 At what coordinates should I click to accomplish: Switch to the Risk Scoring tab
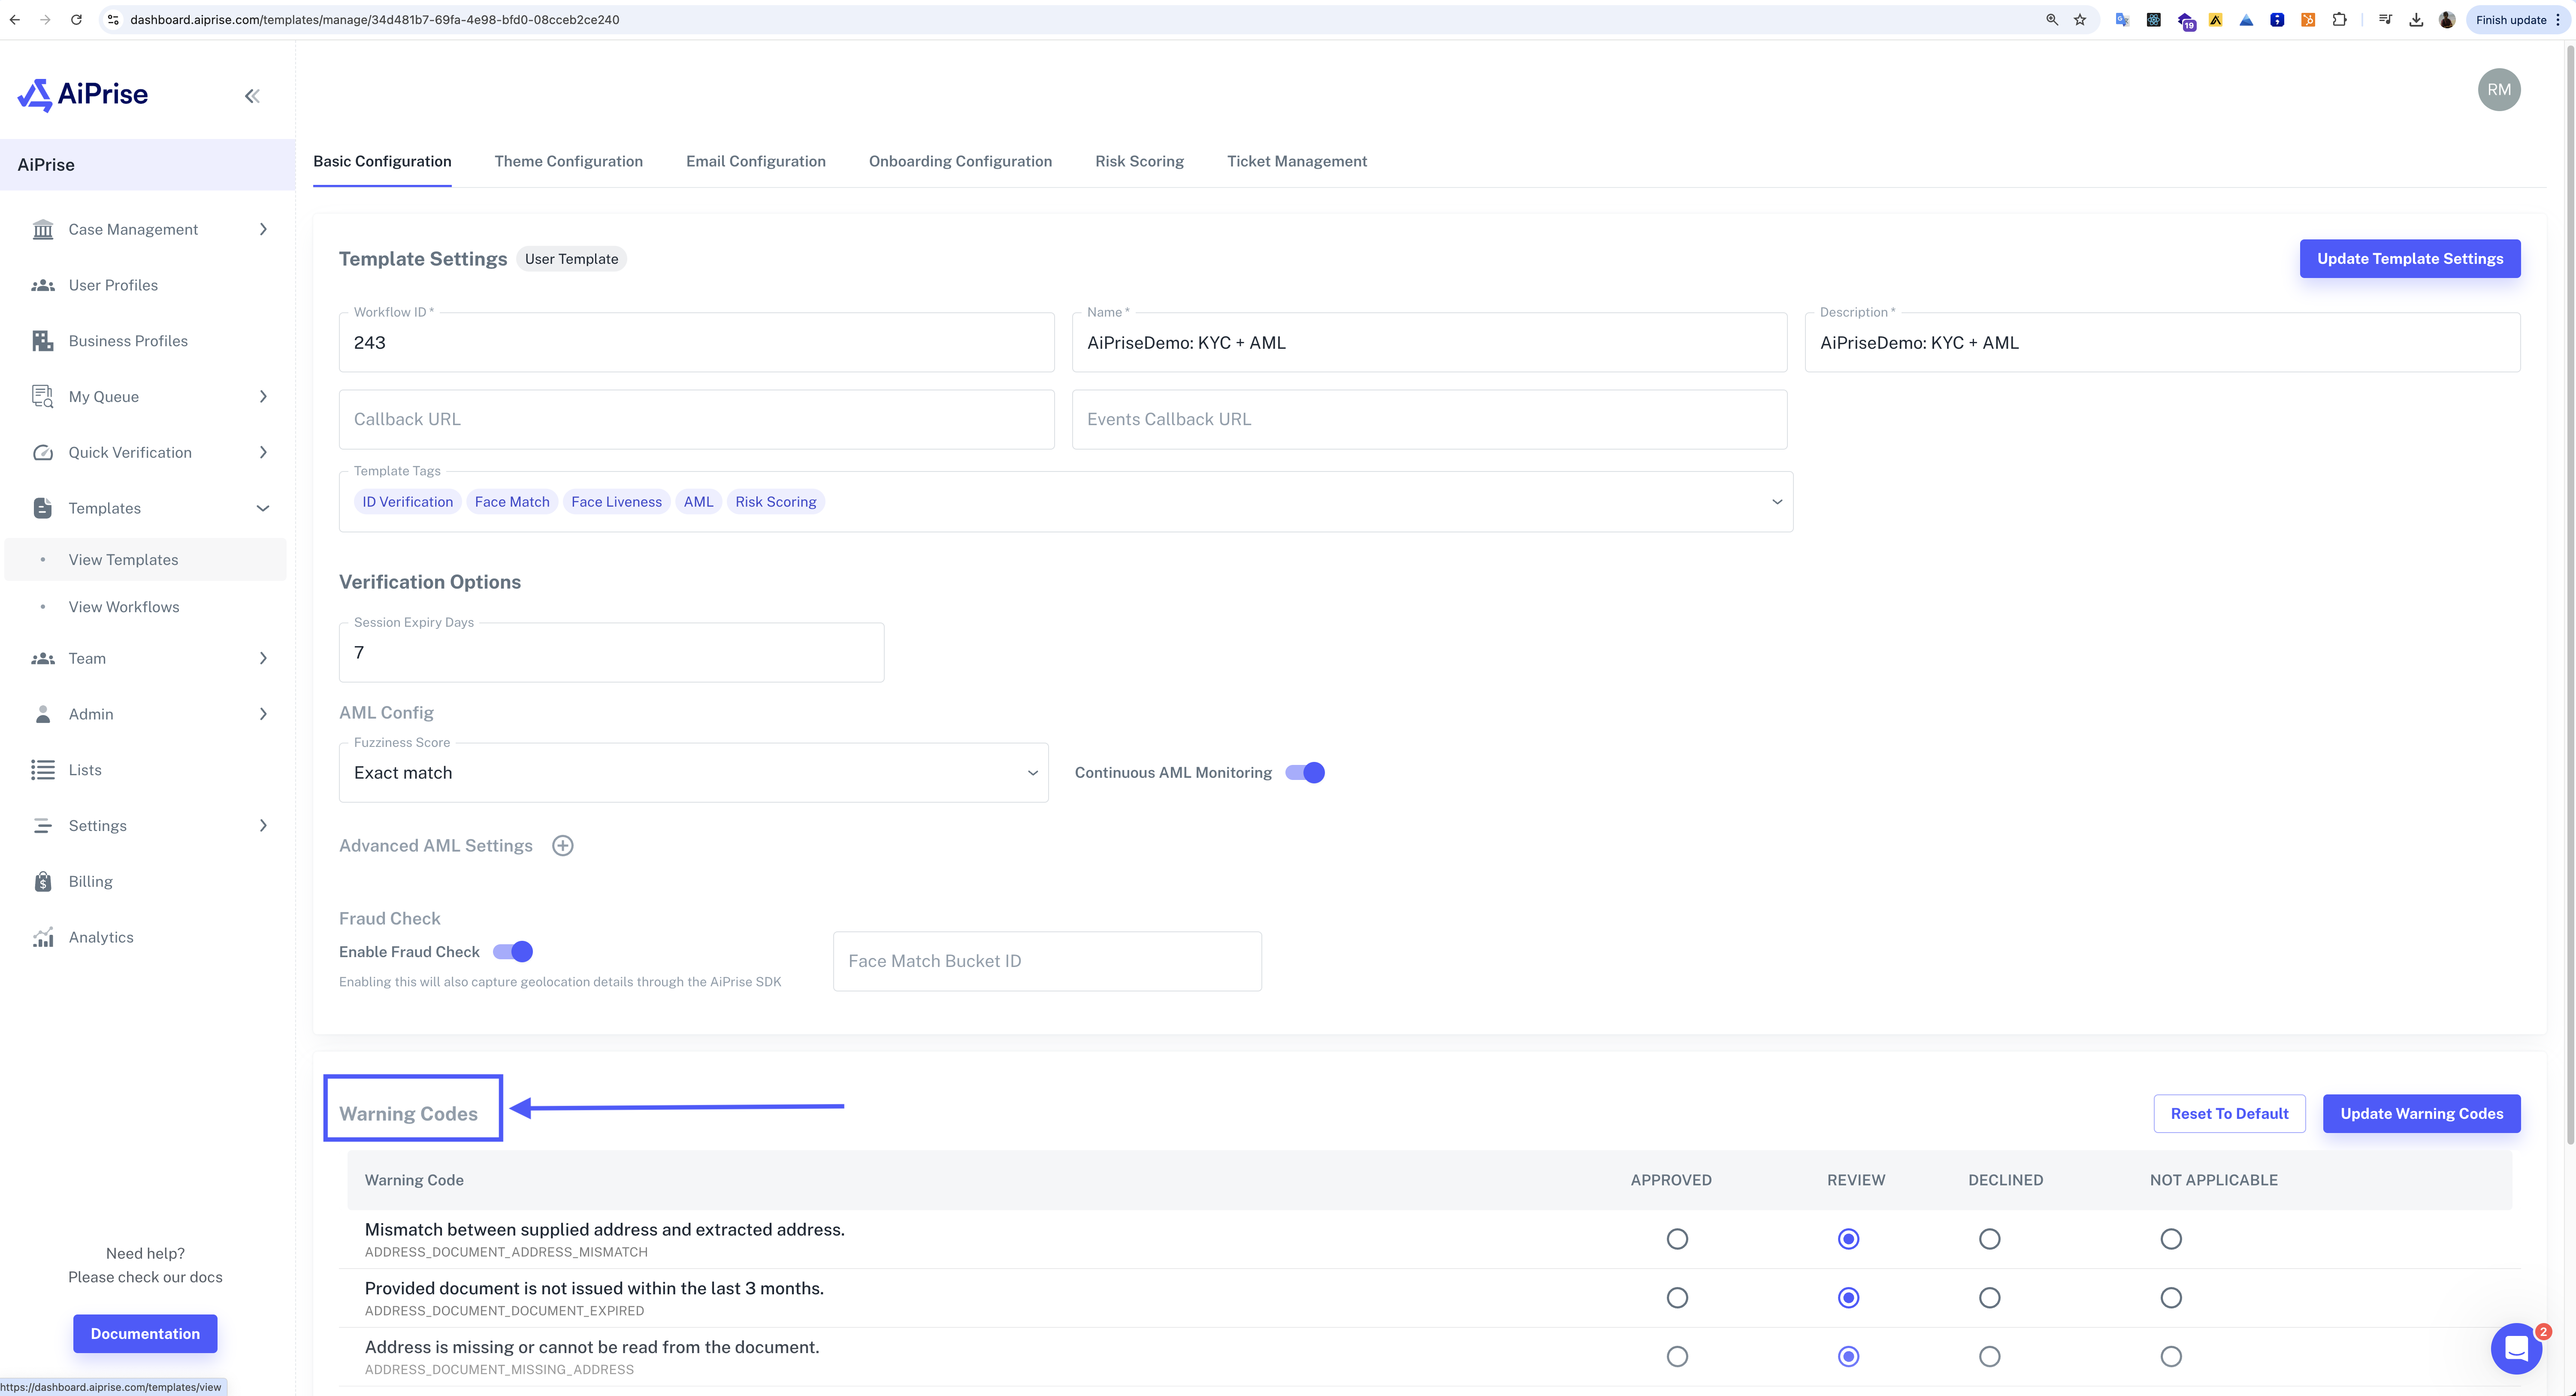point(1139,162)
